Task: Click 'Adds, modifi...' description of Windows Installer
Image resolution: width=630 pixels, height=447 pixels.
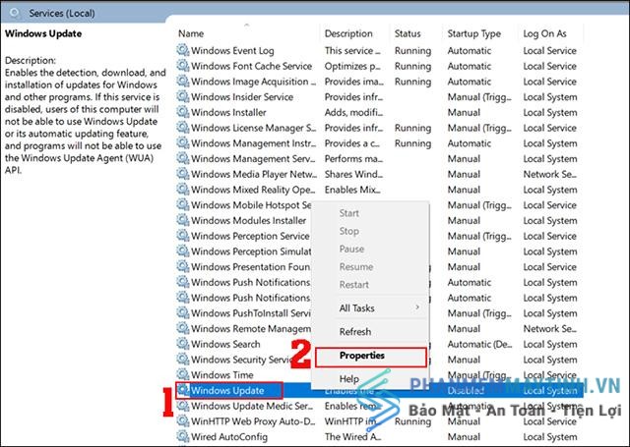Action: [353, 112]
